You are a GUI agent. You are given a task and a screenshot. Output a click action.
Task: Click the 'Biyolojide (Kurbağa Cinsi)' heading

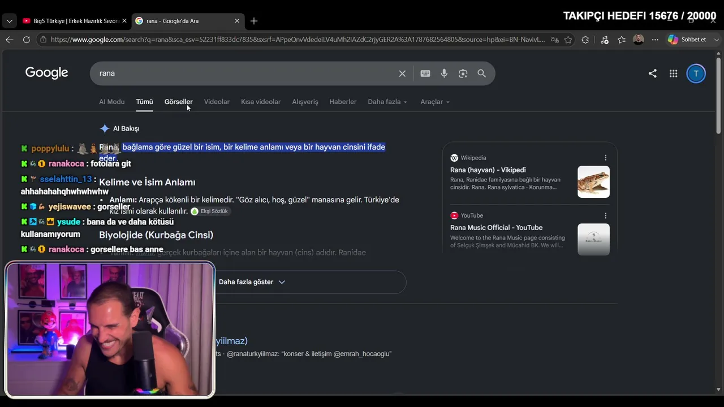156,235
